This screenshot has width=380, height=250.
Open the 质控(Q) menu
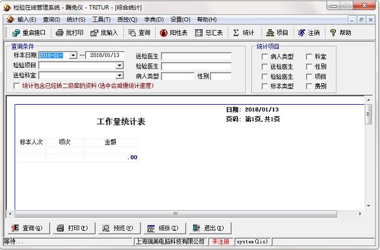(127, 20)
